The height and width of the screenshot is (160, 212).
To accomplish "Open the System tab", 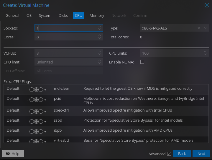I will coord(45,15).
